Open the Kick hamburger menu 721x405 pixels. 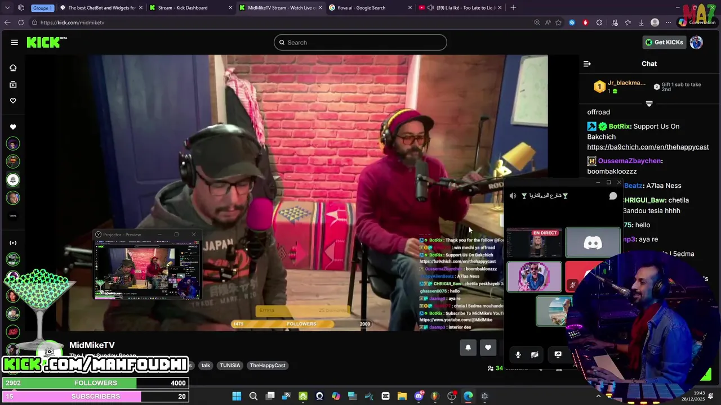[x=15, y=42]
